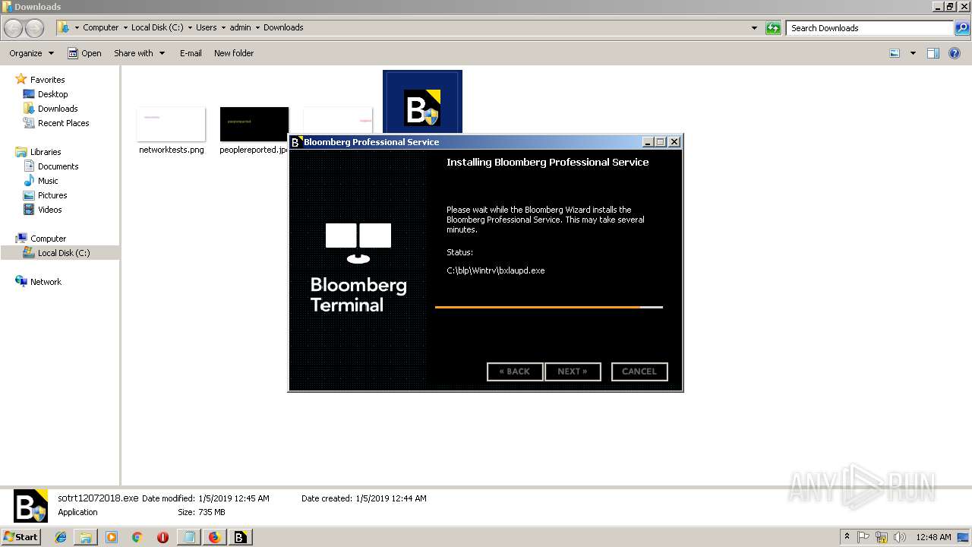
Task: Minimize the Bloomberg Professional Service window
Action: (648, 142)
